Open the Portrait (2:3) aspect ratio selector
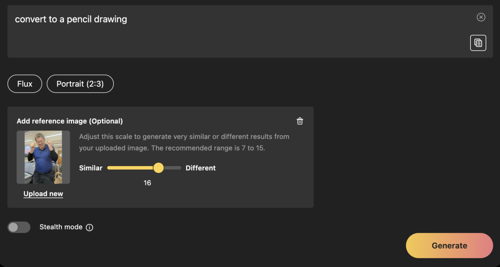 (x=80, y=84)
